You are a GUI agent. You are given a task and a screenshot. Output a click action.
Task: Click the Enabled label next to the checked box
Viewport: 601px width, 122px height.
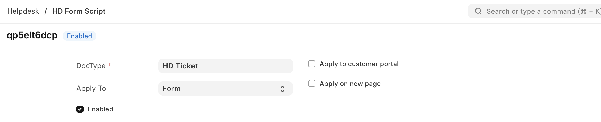(x=100, y=109)
